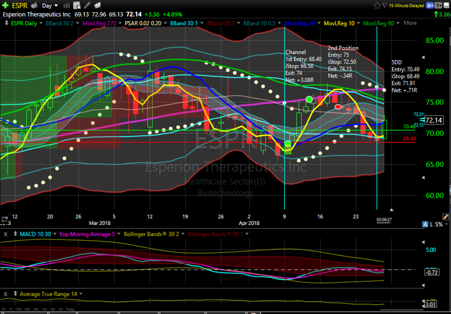This screenshot has height=314, width=451.
Task: Click the MACD pane lower scale arrow
Action: [423, 285]
